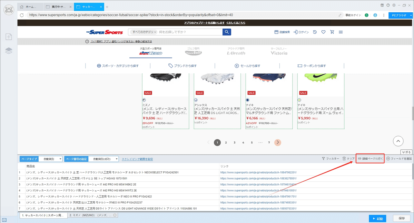Click the フィルター button
Screen dimensions: 414x223
(x=330, y=159)
